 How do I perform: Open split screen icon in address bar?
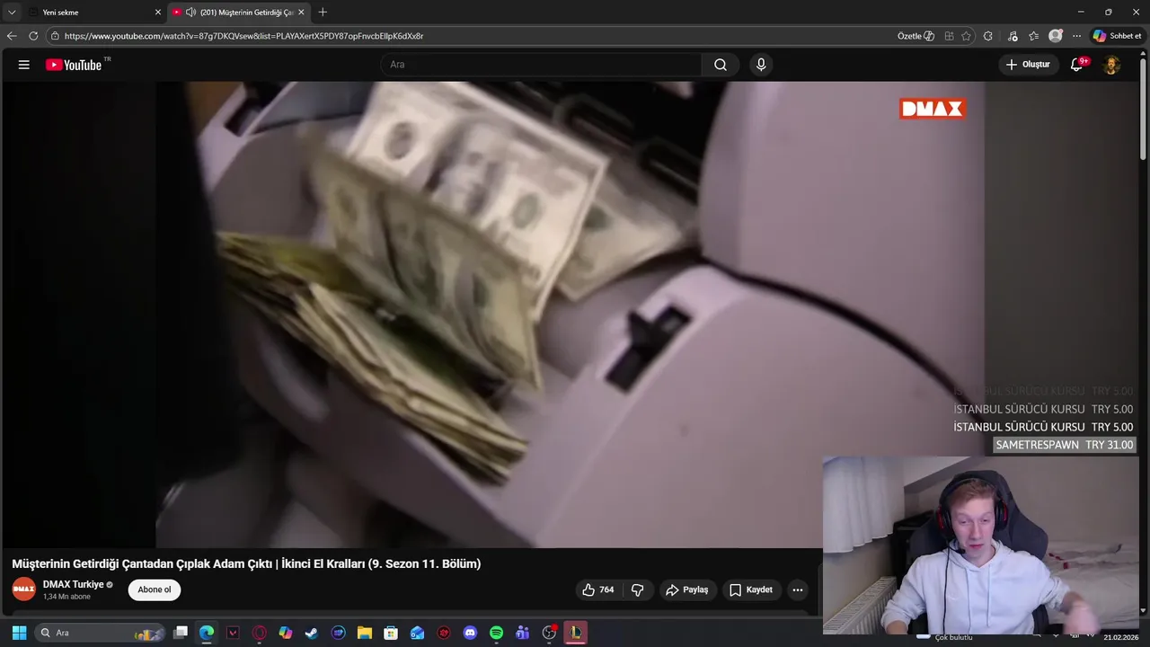[x=949, y=36]
